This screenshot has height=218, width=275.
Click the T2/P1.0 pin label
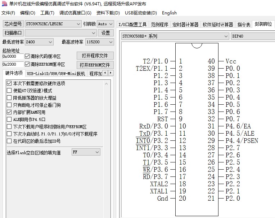click(x=155, y=61)
